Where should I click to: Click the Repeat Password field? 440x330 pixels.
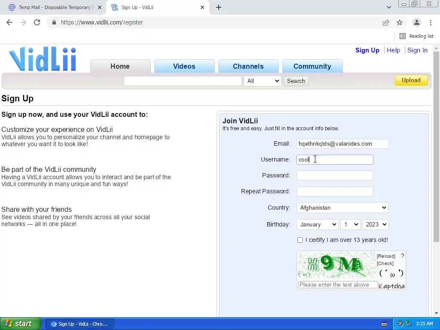tap(335, 191)
